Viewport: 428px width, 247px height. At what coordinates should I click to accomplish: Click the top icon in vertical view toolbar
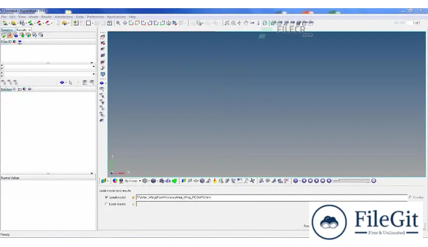(102, 37)
